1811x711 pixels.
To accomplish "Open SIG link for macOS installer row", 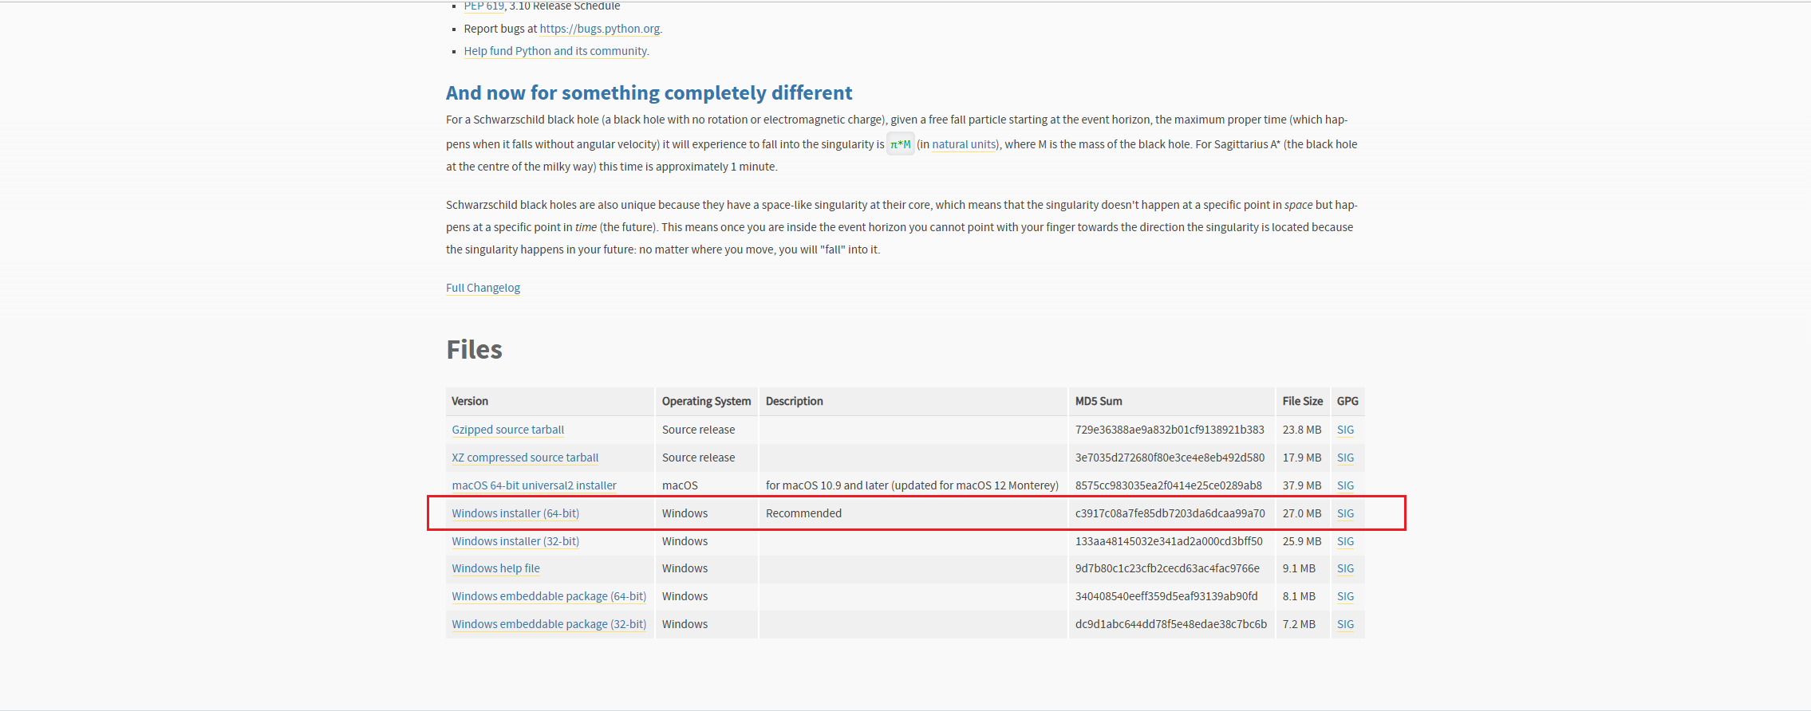I will point(1345,485).
